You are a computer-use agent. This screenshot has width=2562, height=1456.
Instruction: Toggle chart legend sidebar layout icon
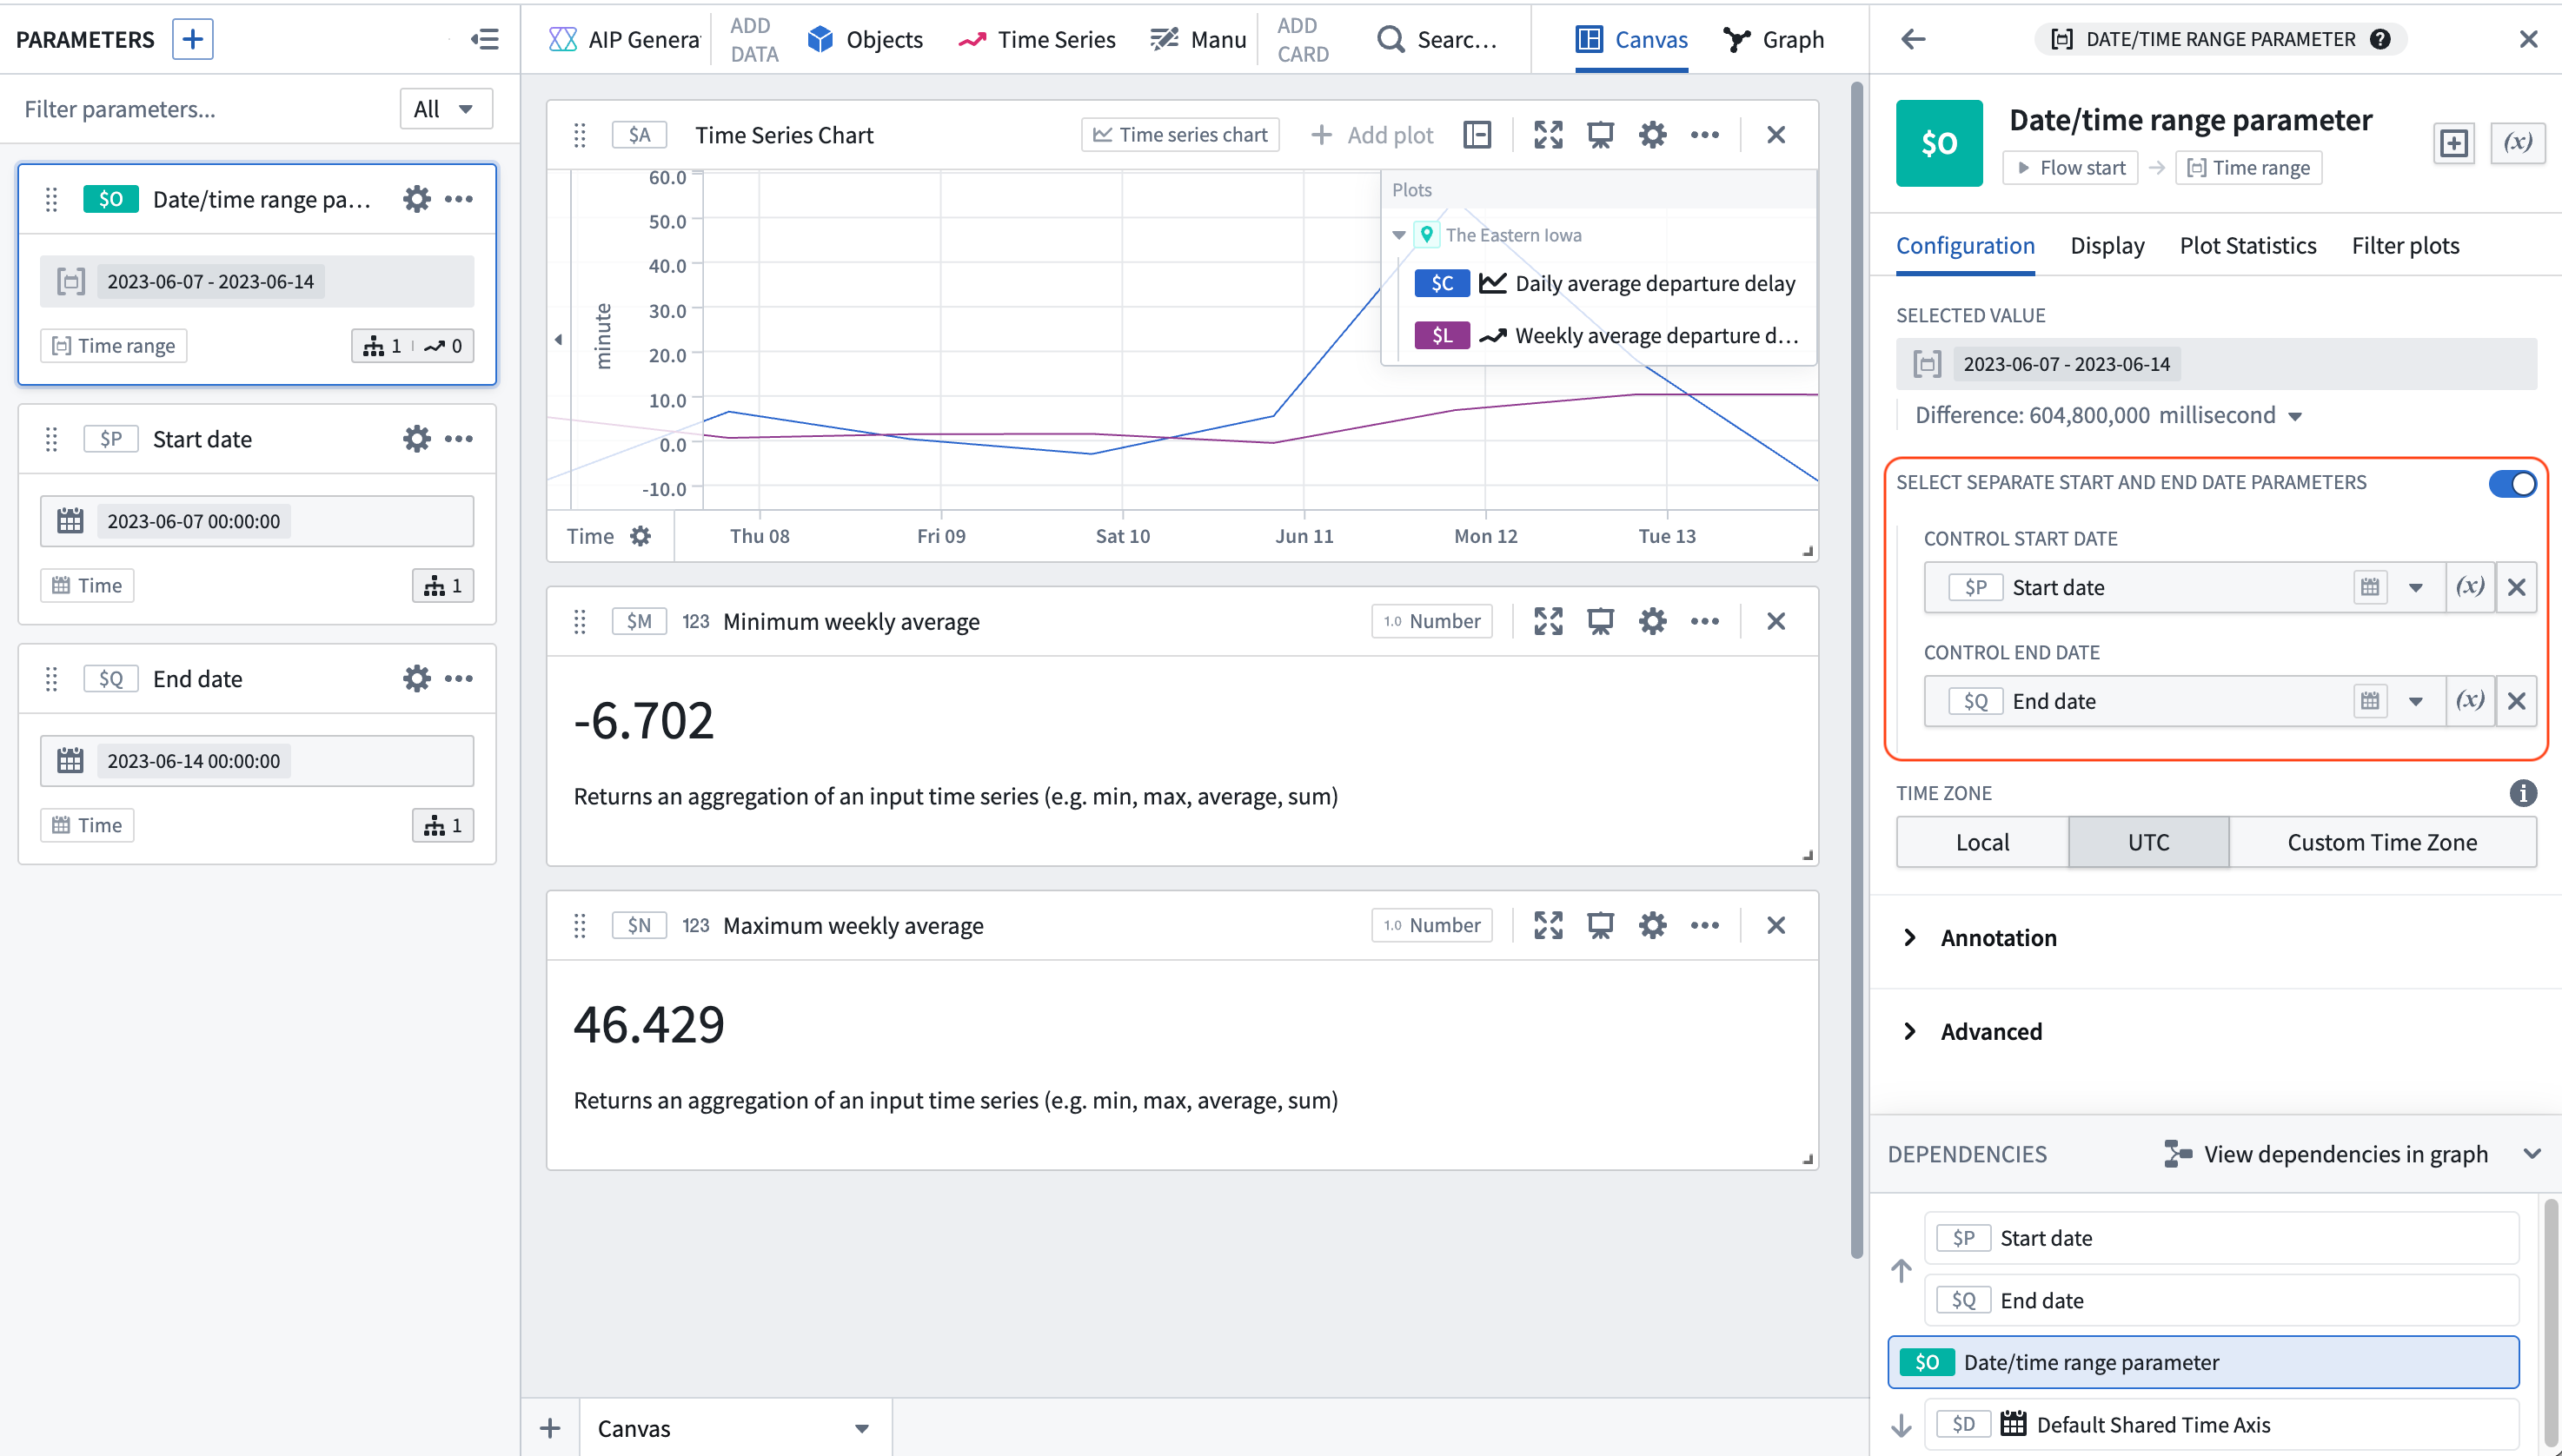coord(1477,135)
